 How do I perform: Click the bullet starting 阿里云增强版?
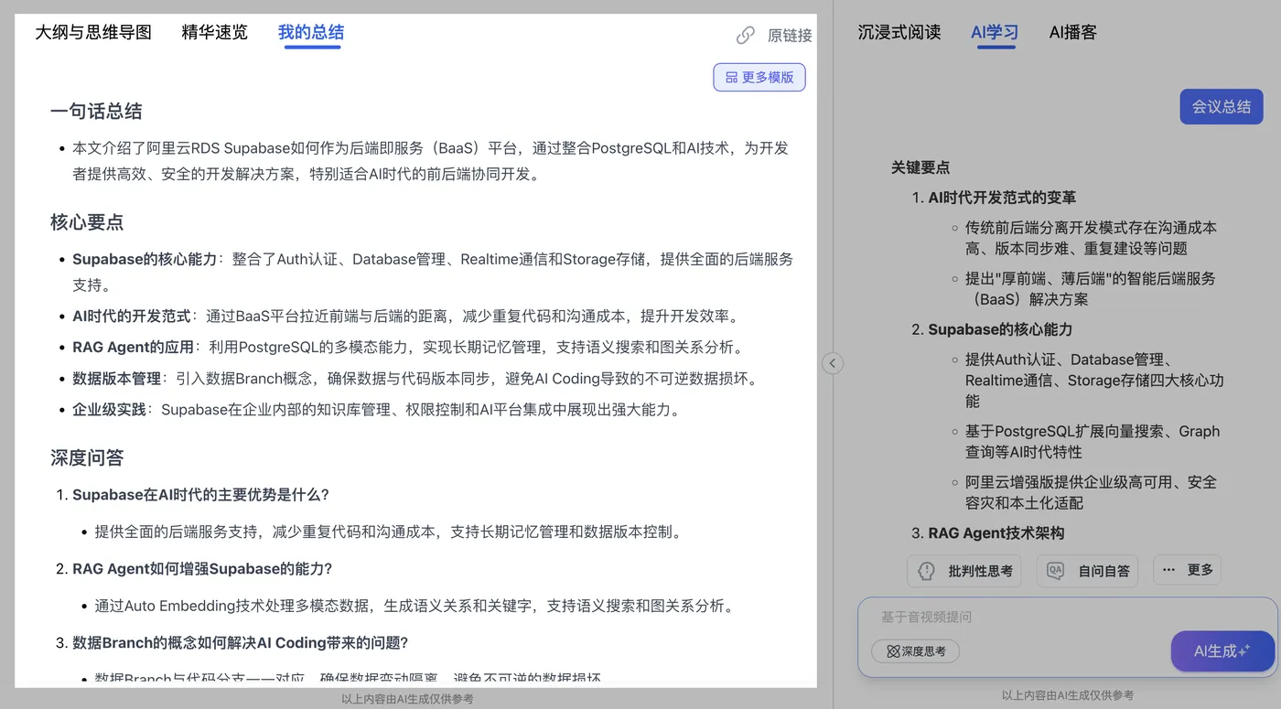(x=1091, y=492)
